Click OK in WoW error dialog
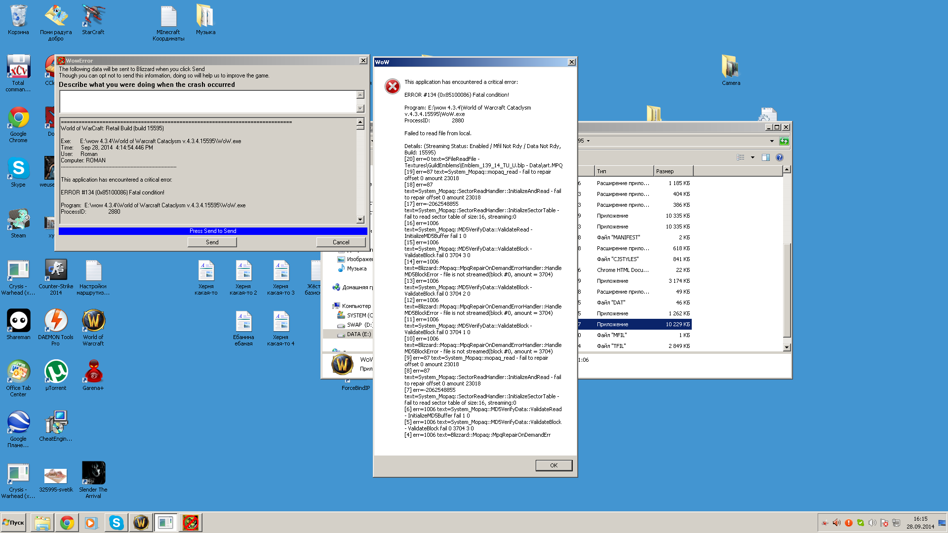The height and width of the screenshot is (533, 948). [x=553, y=465]
